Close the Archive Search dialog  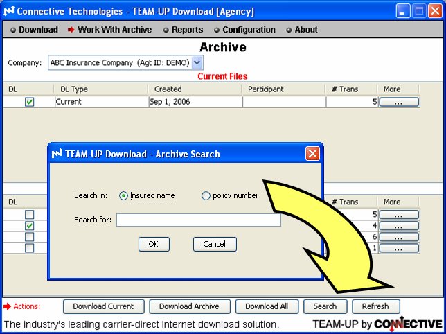pos(312,154)
